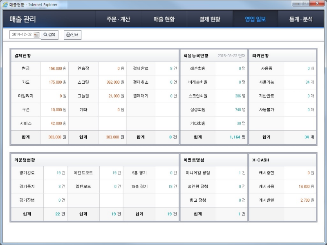Click the Internet Explorer icon in the title bar
Image resolution: width=327 pixels, height=245 pixels.
point(6,4)
